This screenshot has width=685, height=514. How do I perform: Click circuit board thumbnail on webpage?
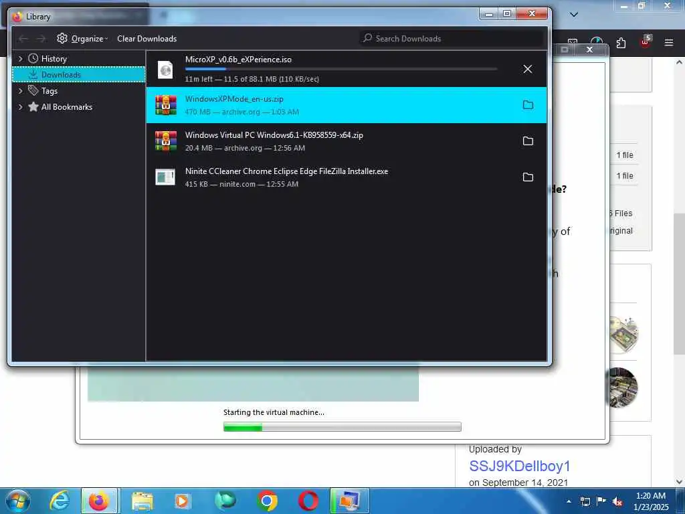click(624, 335)
